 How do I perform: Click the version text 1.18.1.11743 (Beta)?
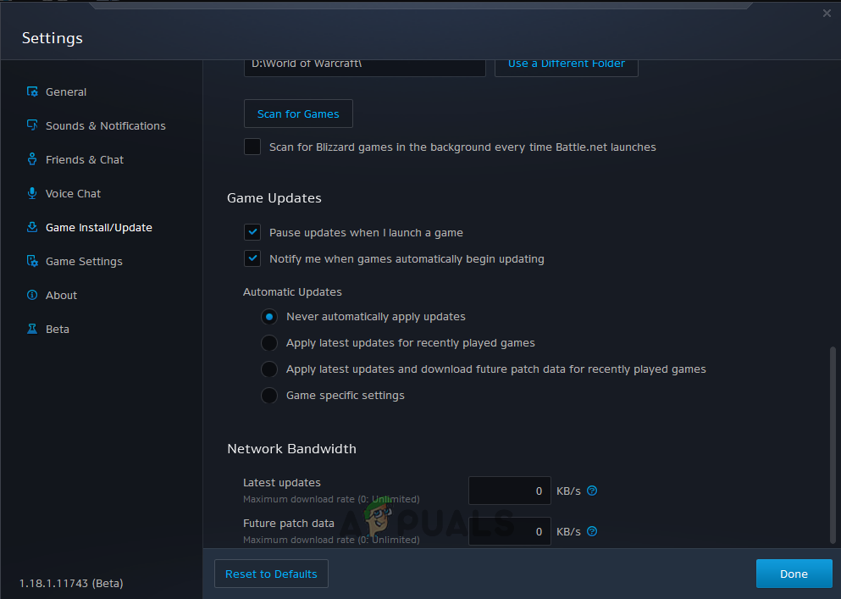coord(71,583)
